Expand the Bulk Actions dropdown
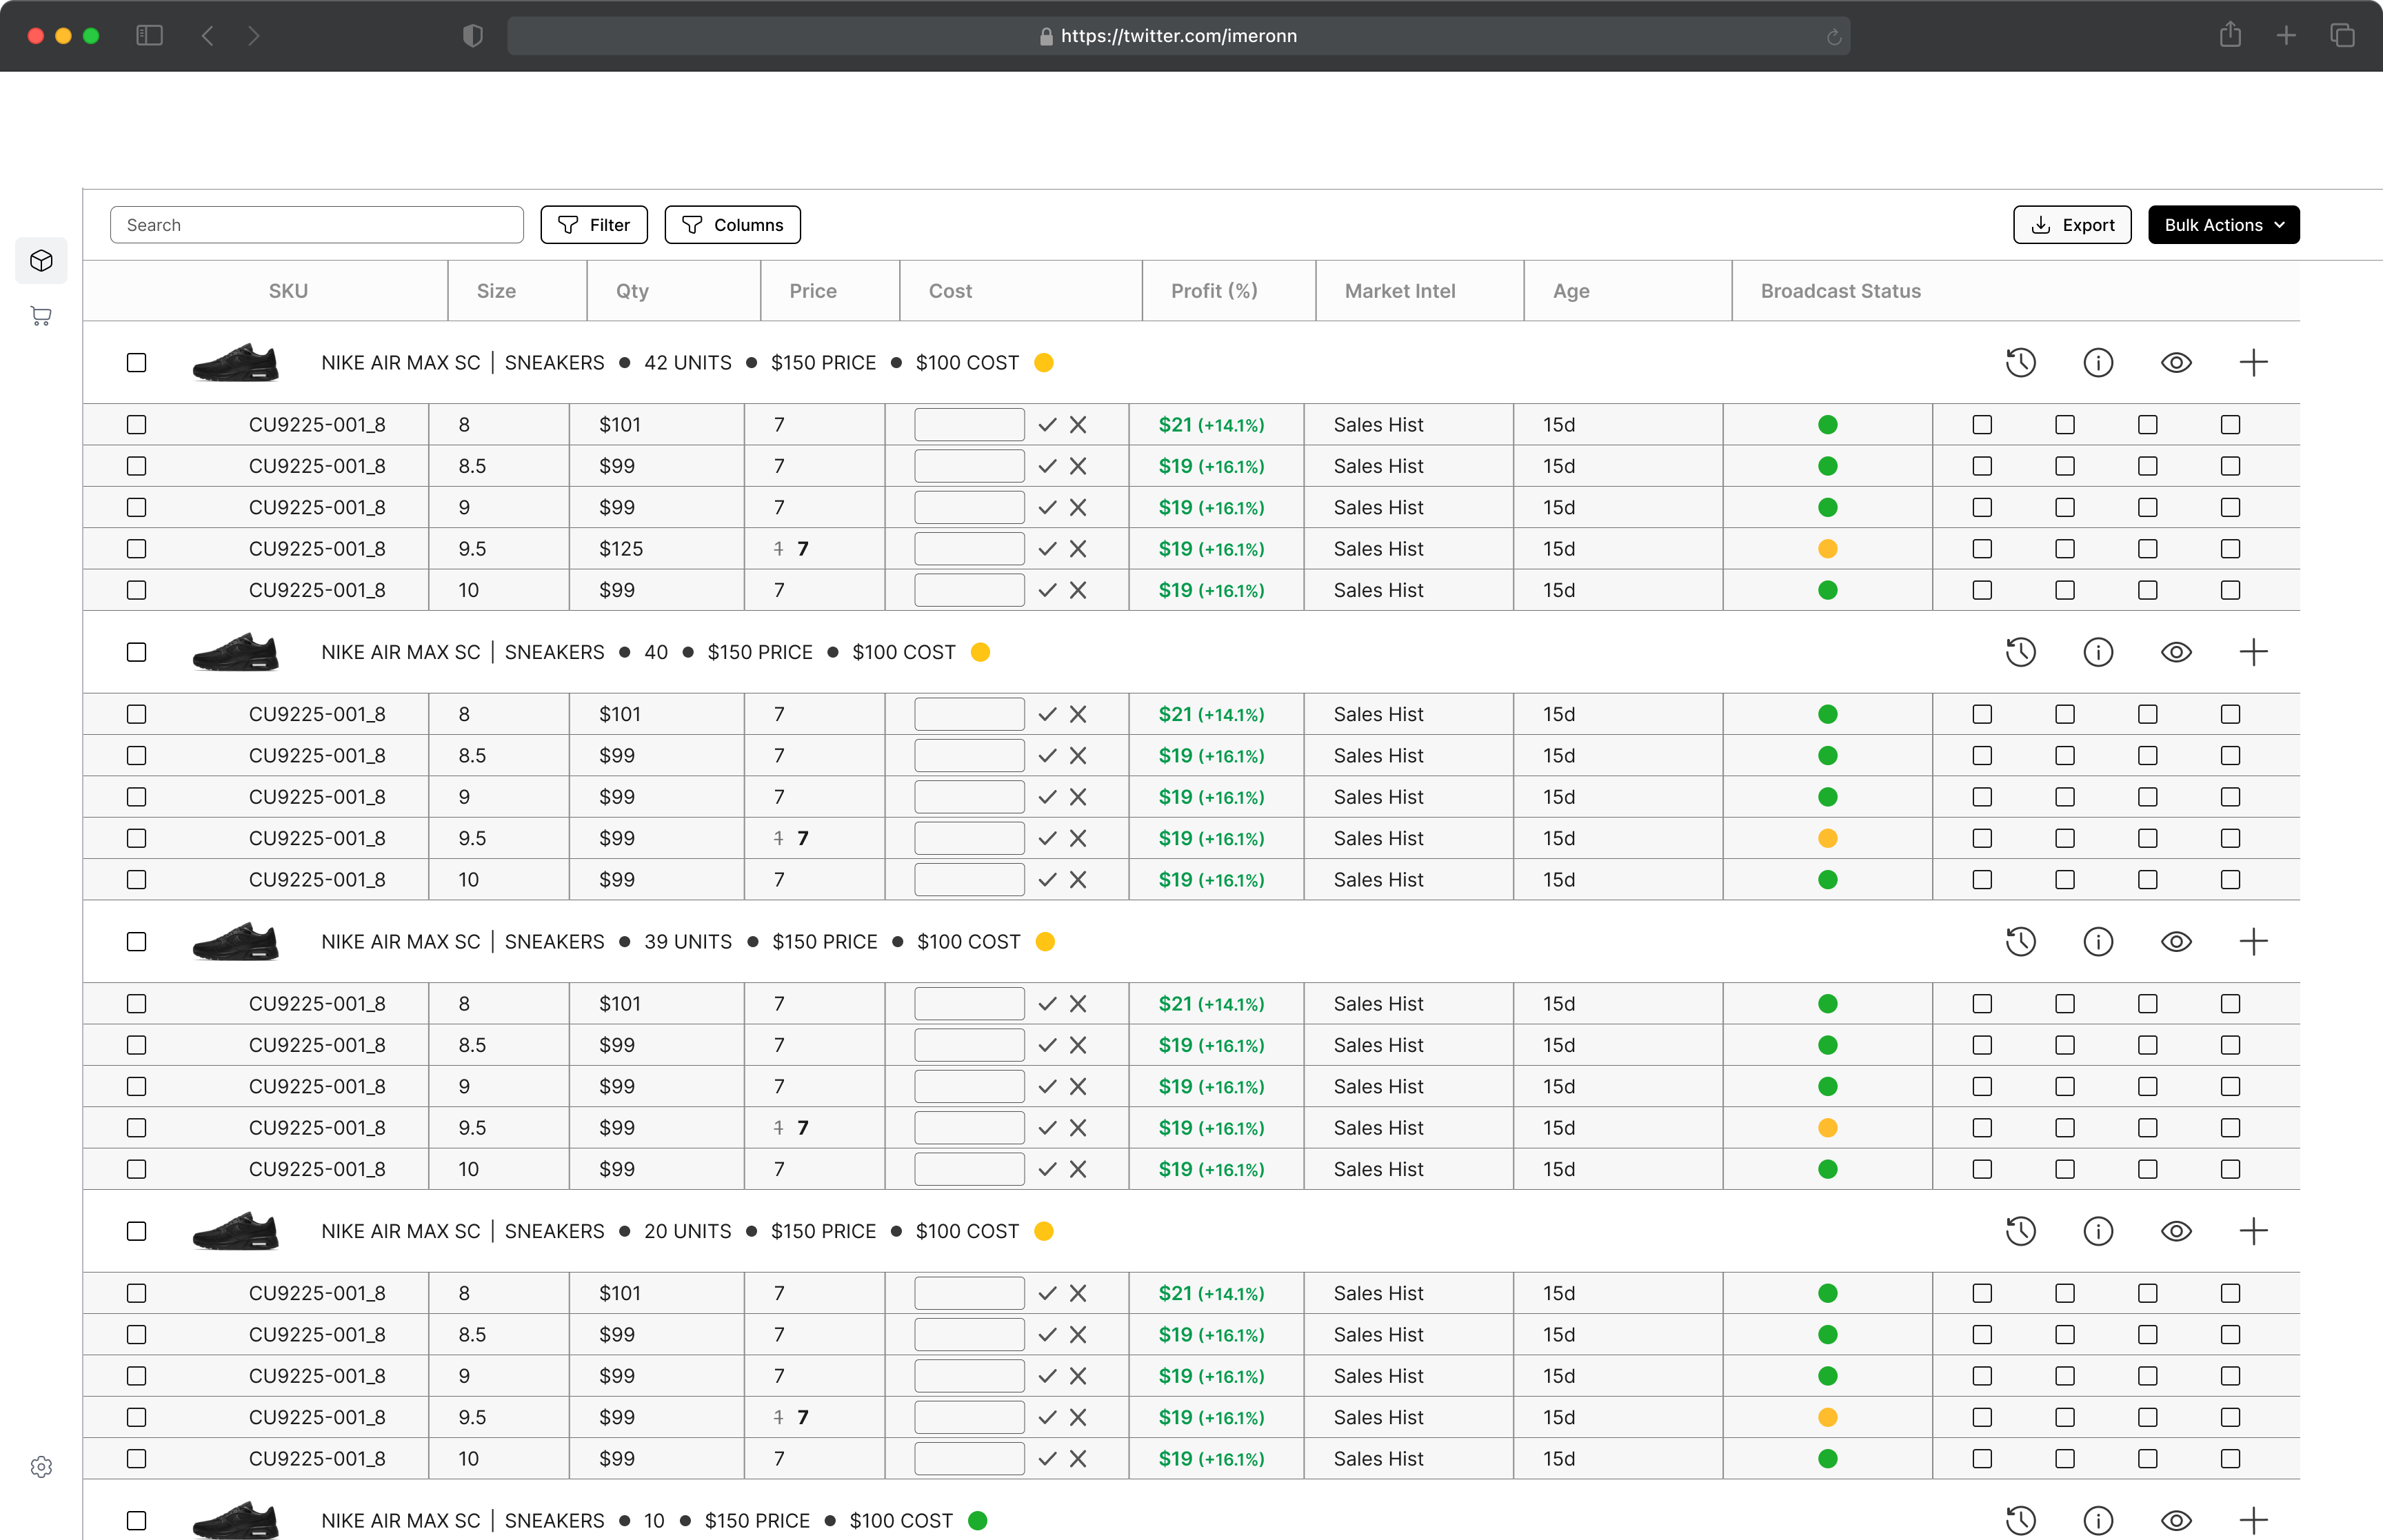The height and width of the screenshot is (1540, 2383). [2222, 225]
